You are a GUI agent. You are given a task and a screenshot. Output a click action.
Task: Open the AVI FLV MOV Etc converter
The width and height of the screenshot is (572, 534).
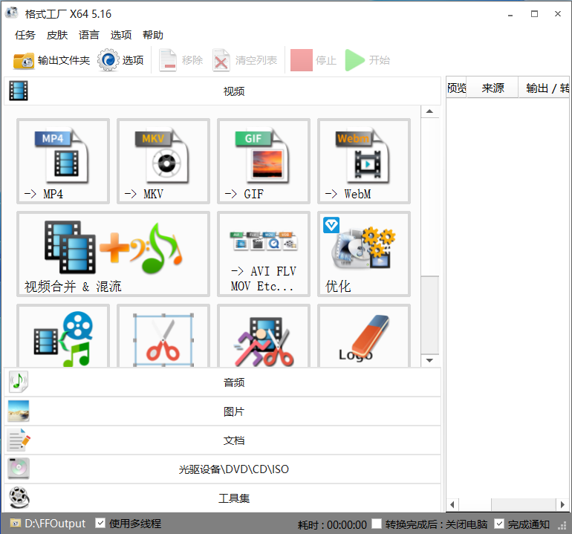point(264,254)
